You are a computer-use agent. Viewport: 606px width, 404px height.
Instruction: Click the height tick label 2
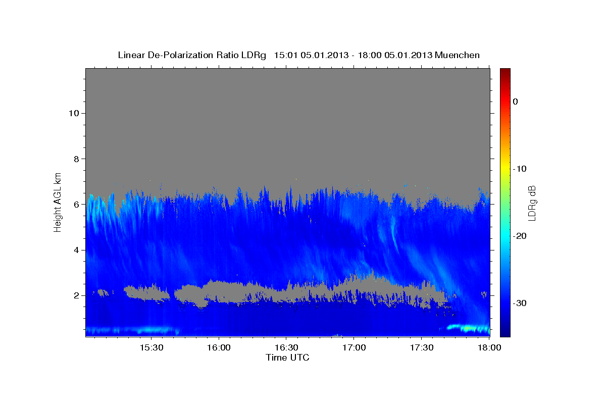pyautogui.click(x=76, y=295)
